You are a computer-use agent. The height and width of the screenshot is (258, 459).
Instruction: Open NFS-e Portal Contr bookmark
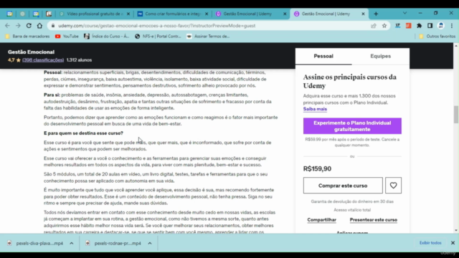click(158, 37)
